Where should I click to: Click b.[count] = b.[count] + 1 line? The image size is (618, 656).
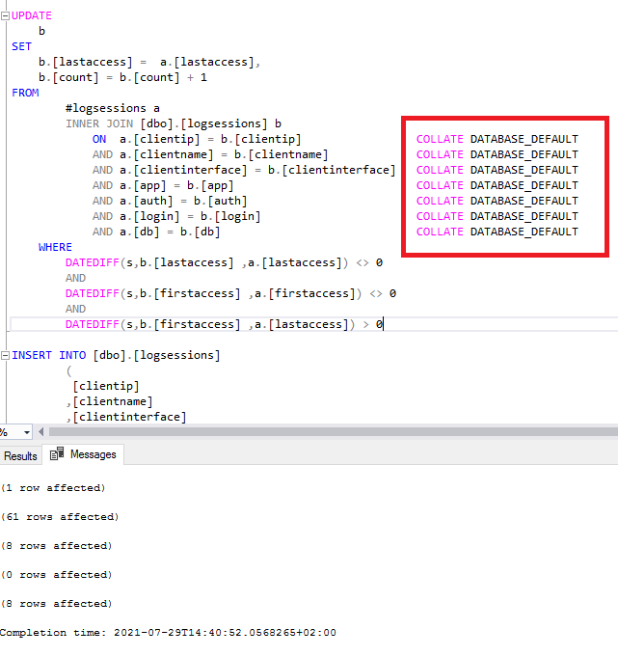122,77
